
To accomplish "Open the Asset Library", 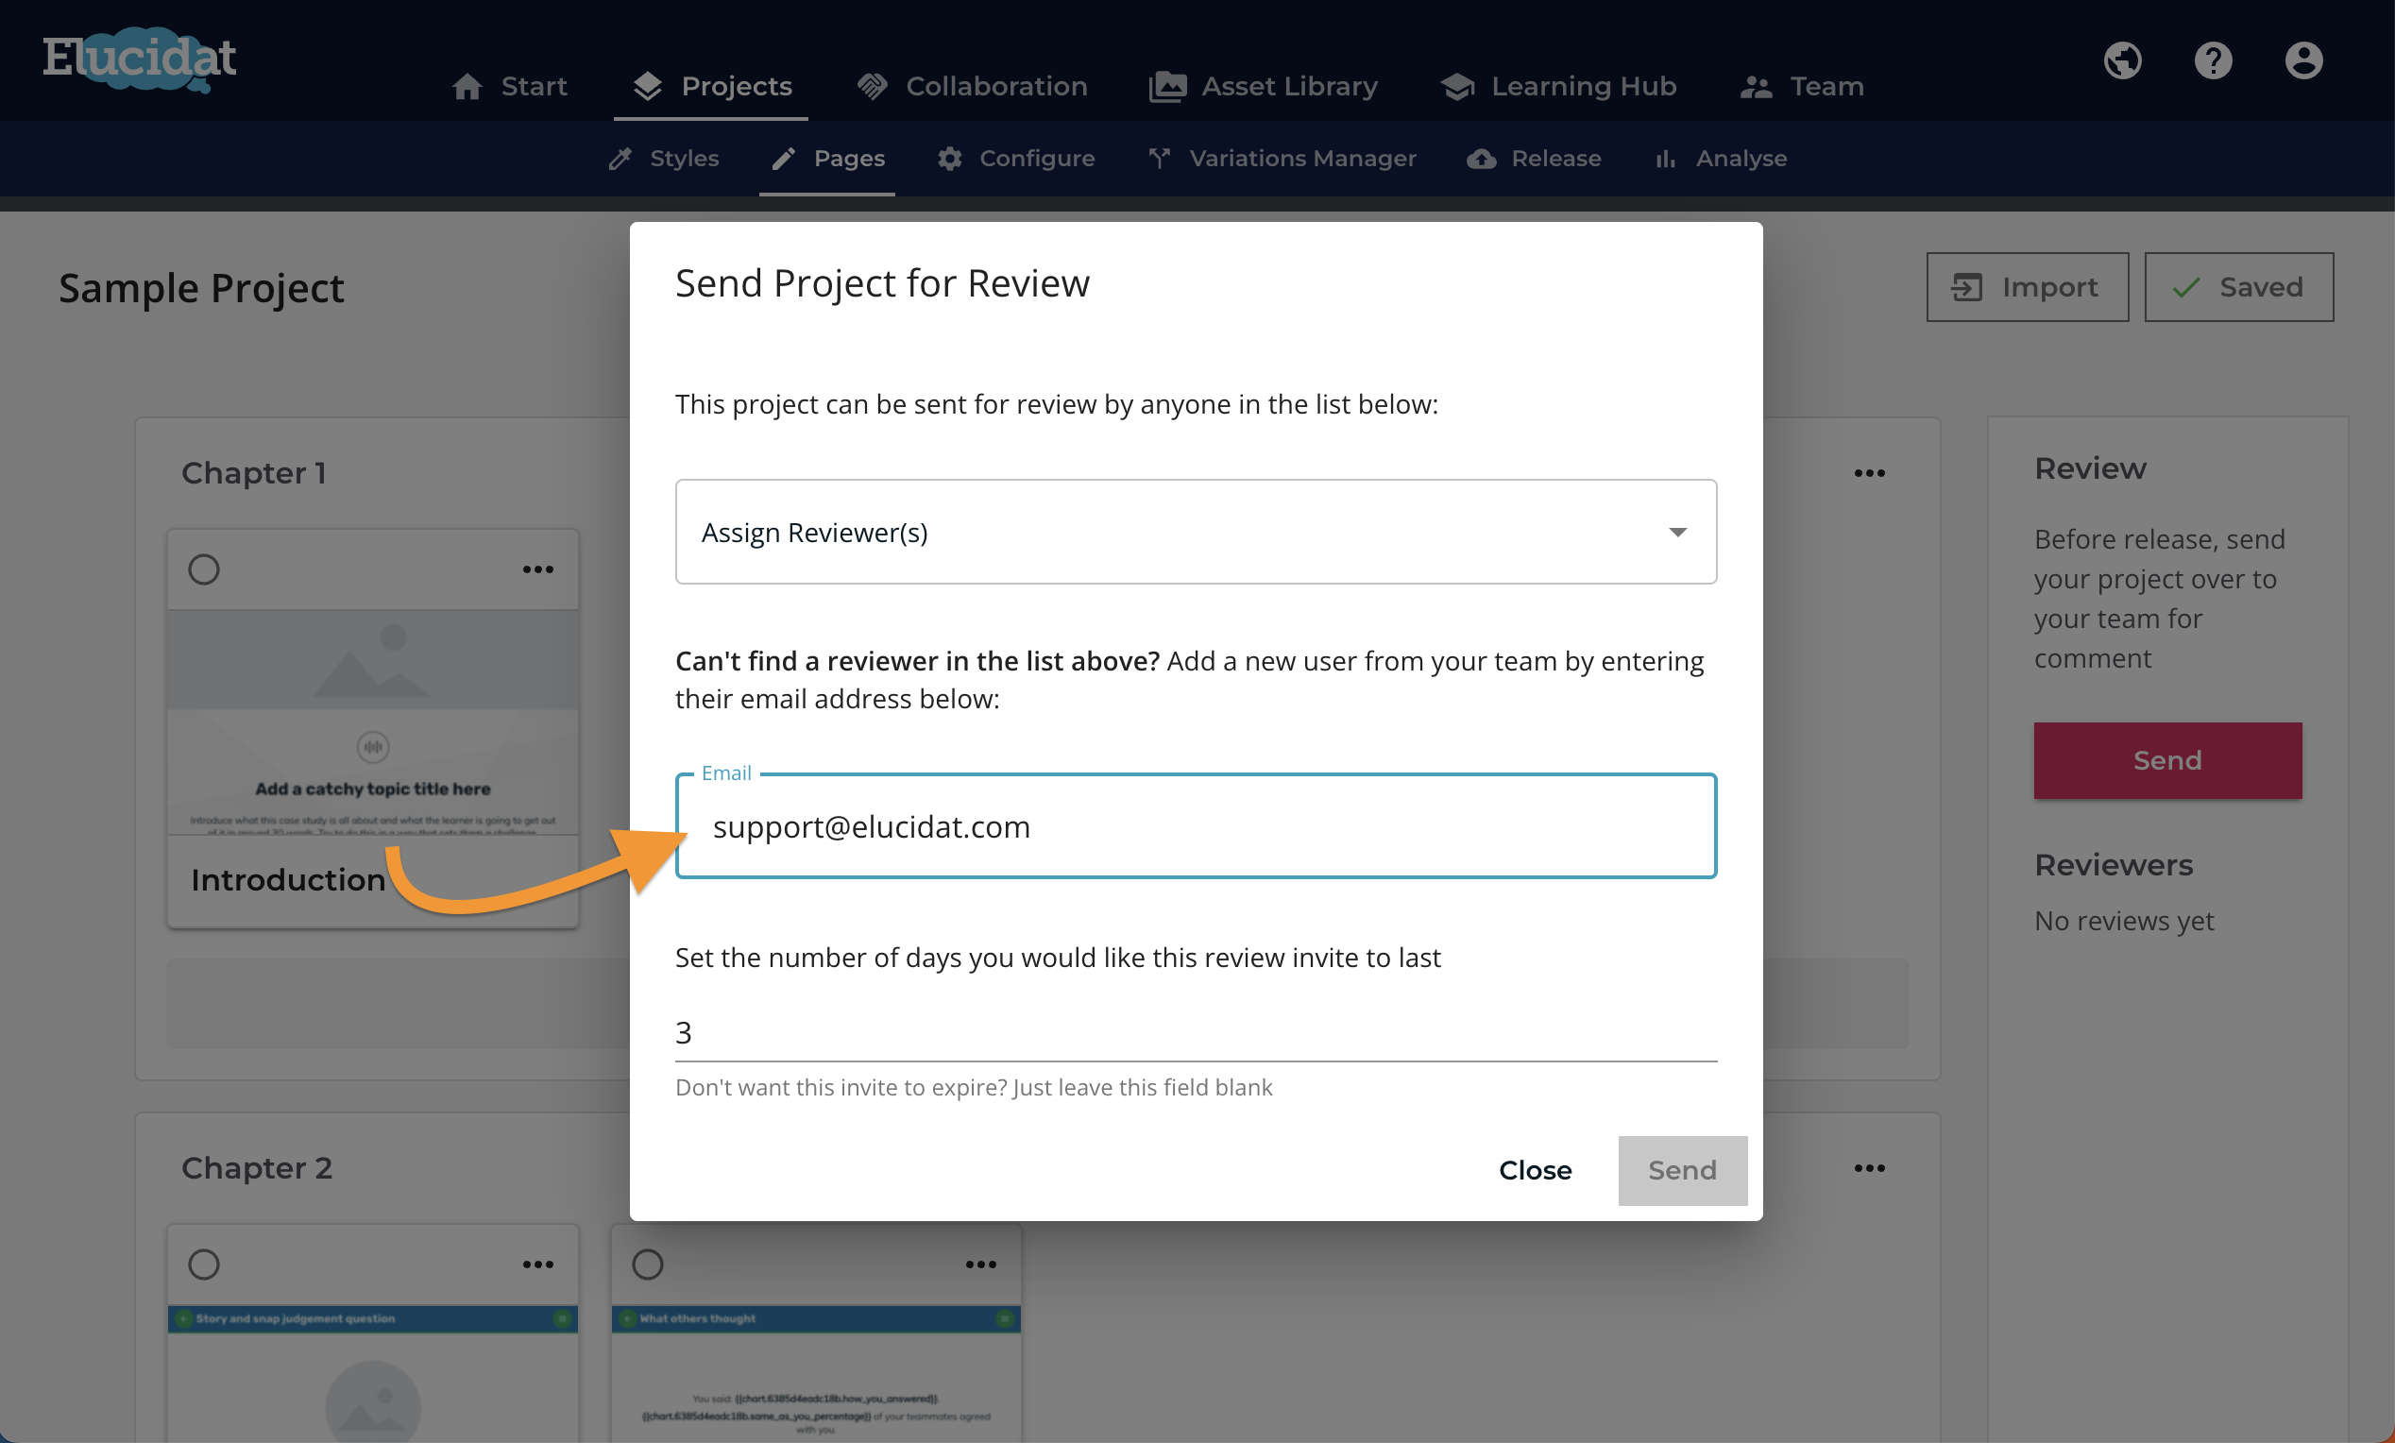I will (1264, 86).
